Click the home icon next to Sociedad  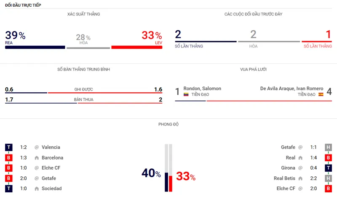coord(37,189)
